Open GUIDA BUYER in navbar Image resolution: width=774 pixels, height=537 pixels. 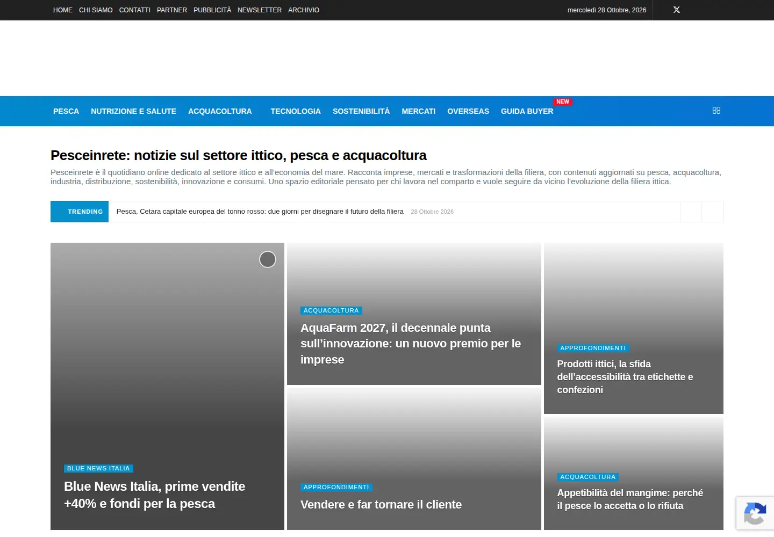click(527, 111)
